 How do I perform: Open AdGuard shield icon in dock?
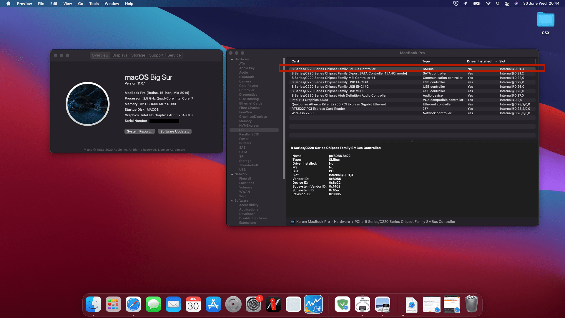point(343,304)
